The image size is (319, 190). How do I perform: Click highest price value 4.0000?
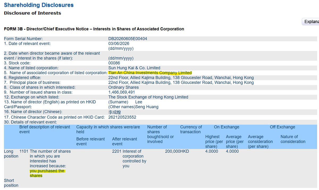pos(212,151)
